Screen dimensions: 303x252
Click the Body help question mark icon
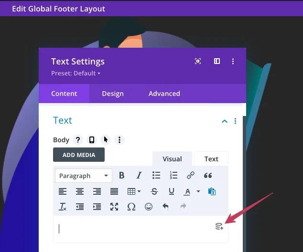point(78,140)
